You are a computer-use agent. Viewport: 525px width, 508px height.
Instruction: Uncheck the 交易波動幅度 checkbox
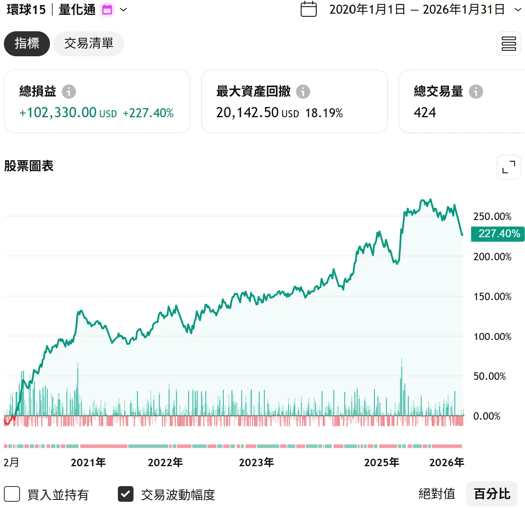click(x=126, y=494)
